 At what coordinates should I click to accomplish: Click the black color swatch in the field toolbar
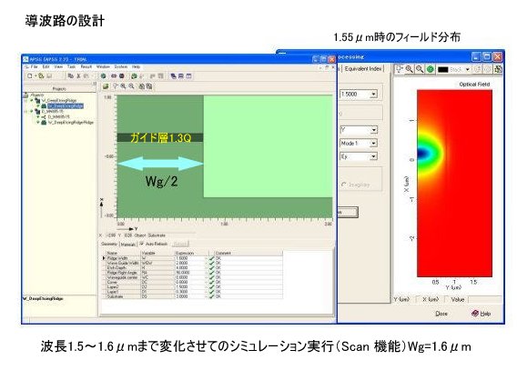443,69
